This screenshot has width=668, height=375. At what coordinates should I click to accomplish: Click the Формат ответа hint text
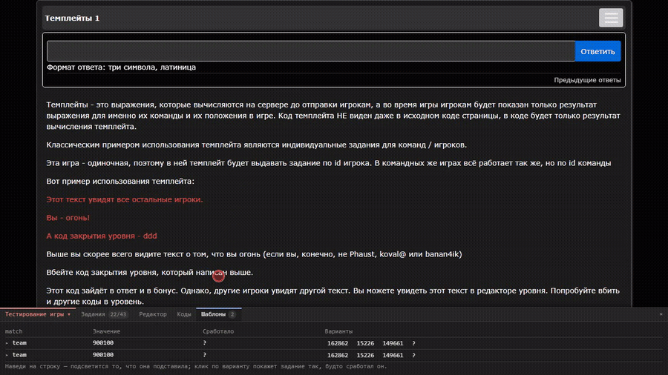[121, 67]
